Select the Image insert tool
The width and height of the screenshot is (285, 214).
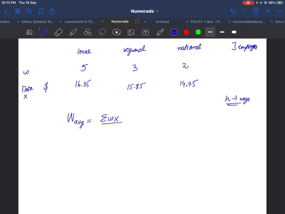pos(131,32)
